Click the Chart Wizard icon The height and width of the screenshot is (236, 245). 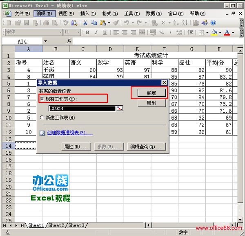[x=196, y=23]
